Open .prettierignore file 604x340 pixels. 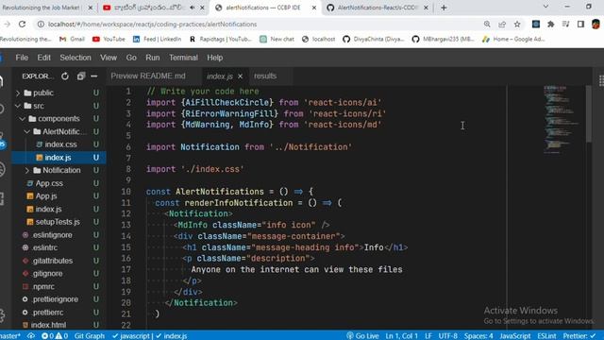point(55,299)
